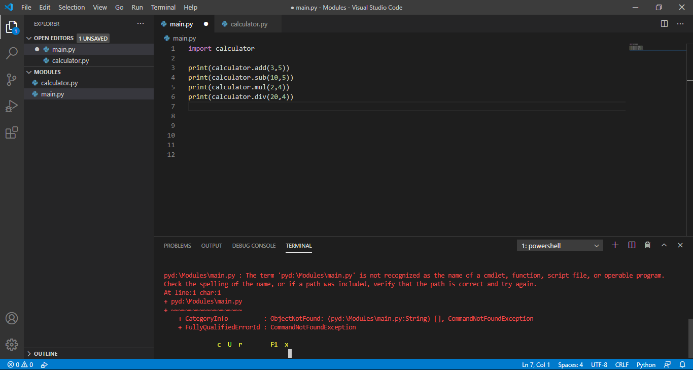The height and width of the screenshot is (370, 693).
Task: Maximize the terminal panel size
Action: click(664, 245)
